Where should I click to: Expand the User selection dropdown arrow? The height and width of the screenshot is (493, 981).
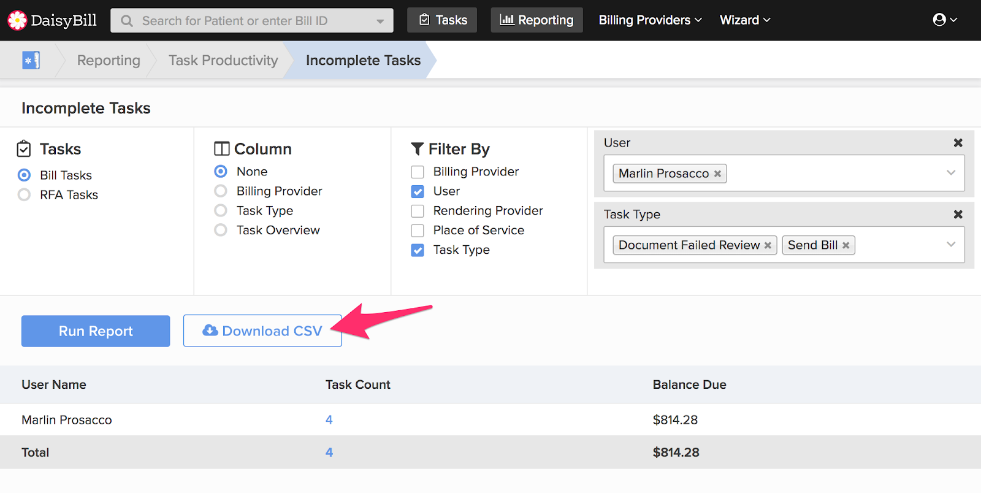tap(951, 173)
